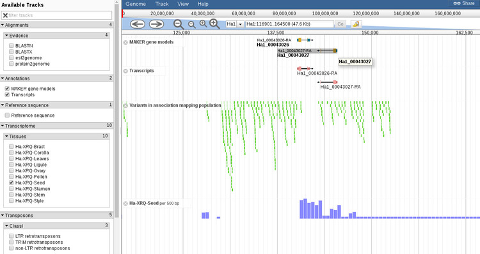Close the MAKER gene models track

tap(125, 42)
